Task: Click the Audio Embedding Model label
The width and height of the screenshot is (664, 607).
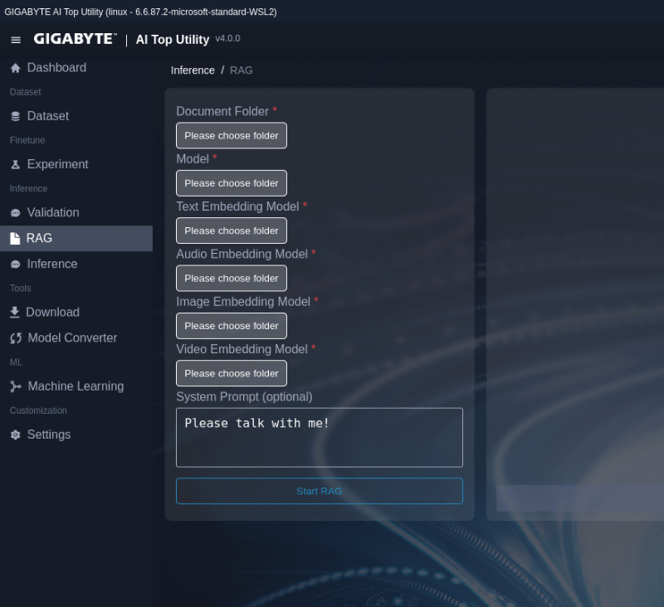Action: [242, 254]
